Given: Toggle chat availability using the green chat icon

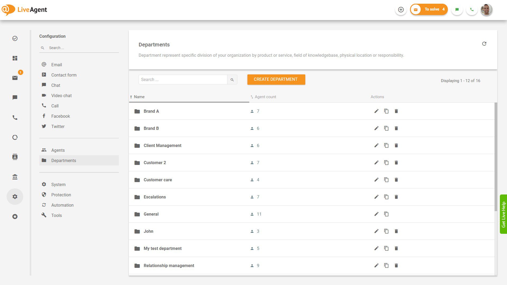Looking at the screenshot, I should point(457,9).
